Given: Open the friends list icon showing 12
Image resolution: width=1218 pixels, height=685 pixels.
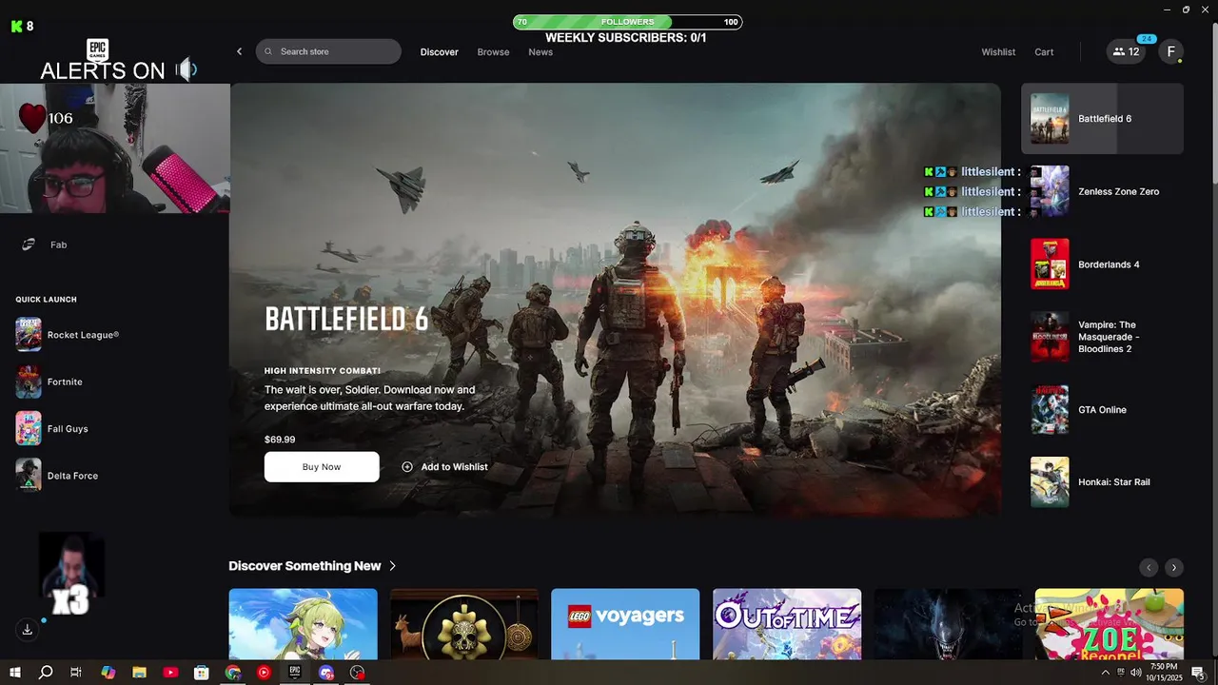Looking at the screenshot, I should coord(1127,52).
